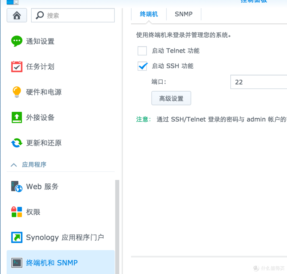This screenshot has width=287, height=274.
Task: Select 硬件和电源 label in sidebar
Action: [44, 92]
